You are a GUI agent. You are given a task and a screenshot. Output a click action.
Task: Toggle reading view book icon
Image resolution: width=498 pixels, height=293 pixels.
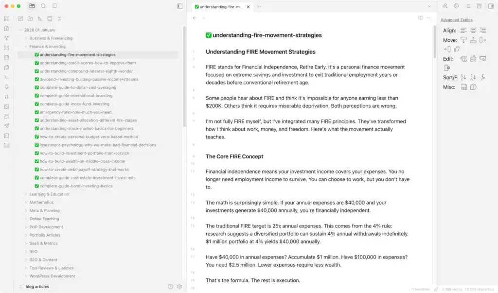pos(421,18)
